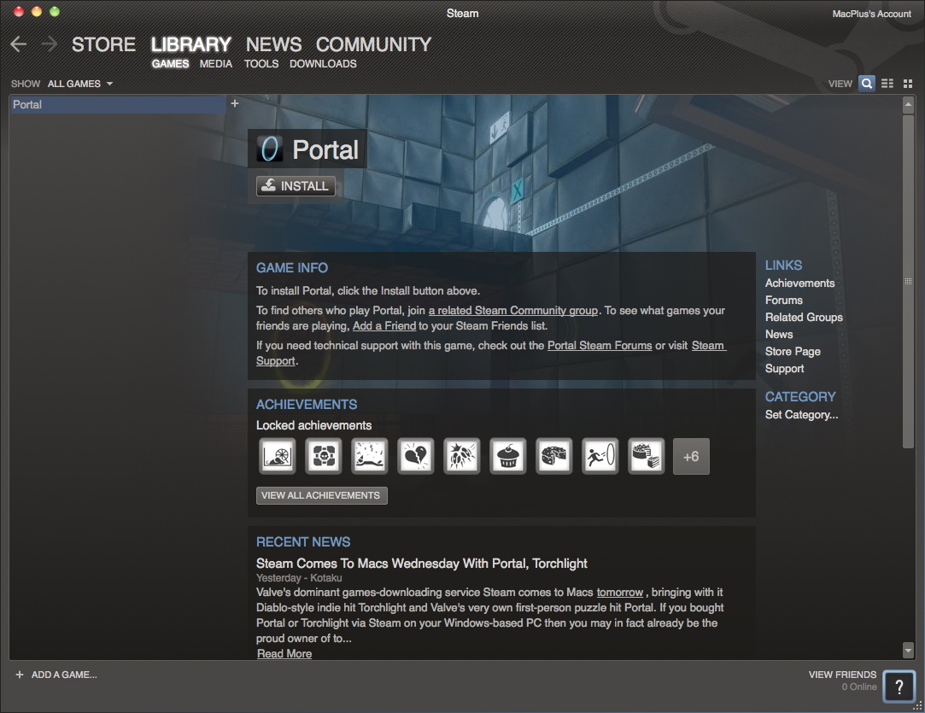Image resolution: width=925 pixels, height=713 pixels.
Task: Open the Steam Comes To Macs news headline
Action: coord(422,564)
